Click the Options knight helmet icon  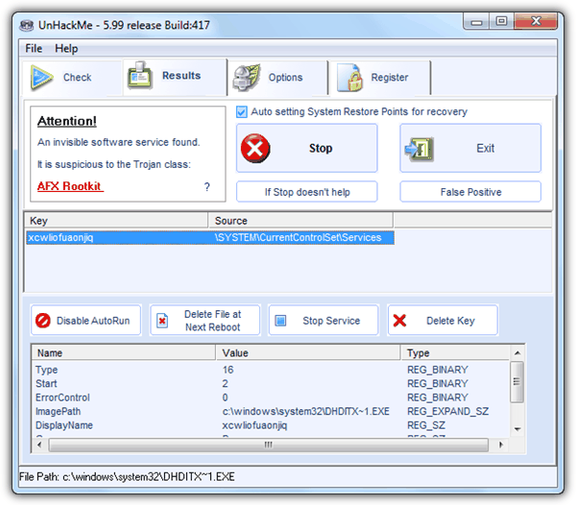pos(247,78)
